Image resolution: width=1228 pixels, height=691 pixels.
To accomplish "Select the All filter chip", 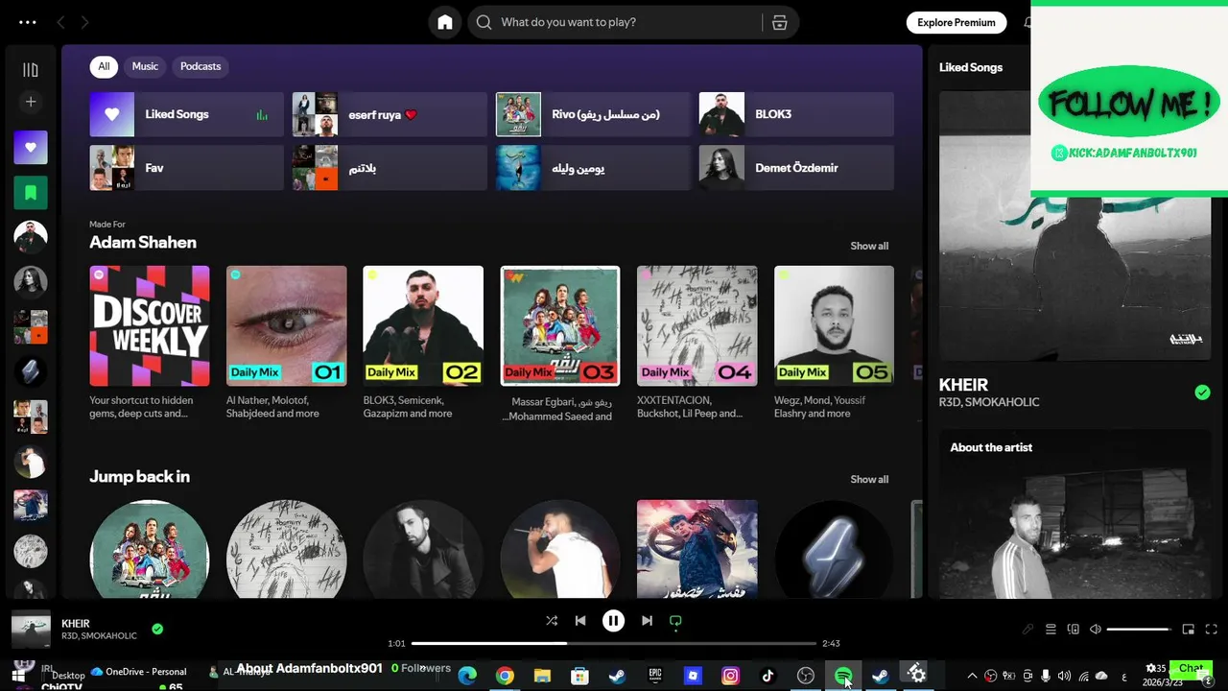I will [x=104, y=66].
